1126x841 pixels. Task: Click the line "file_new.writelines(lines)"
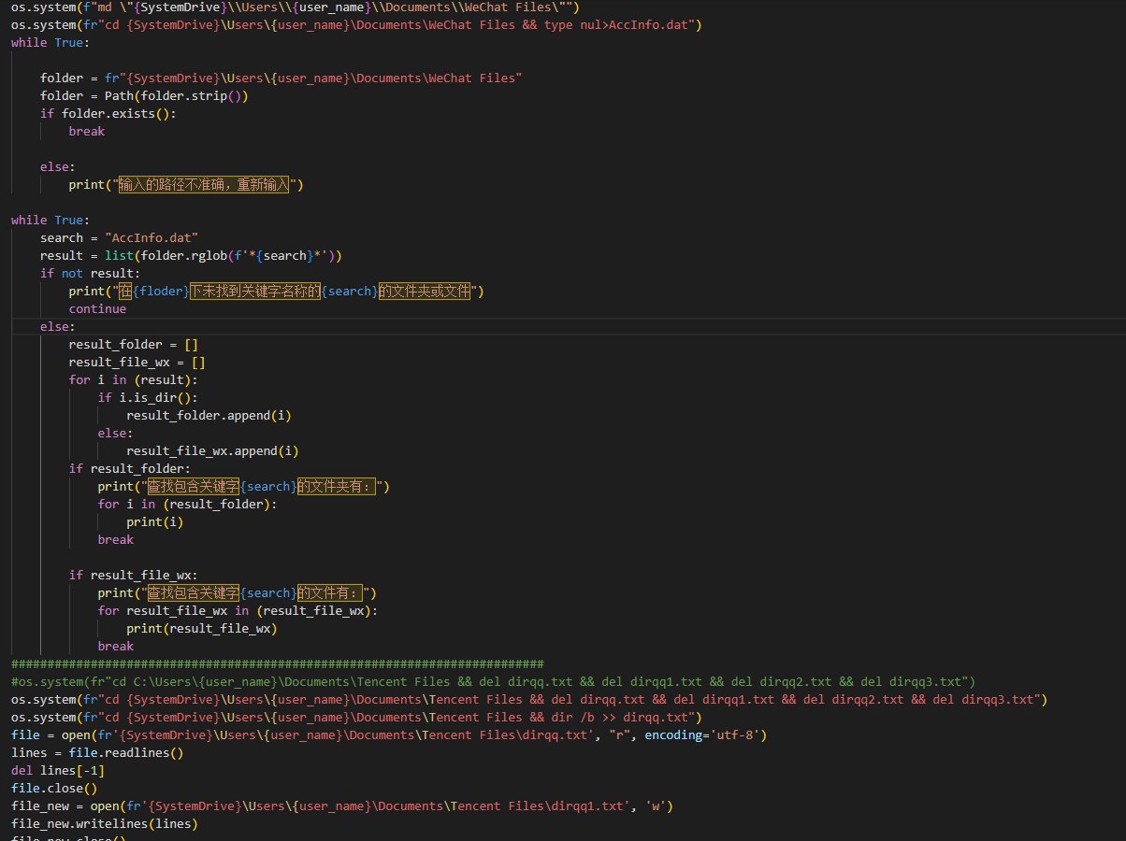click(x=105, y=823)
